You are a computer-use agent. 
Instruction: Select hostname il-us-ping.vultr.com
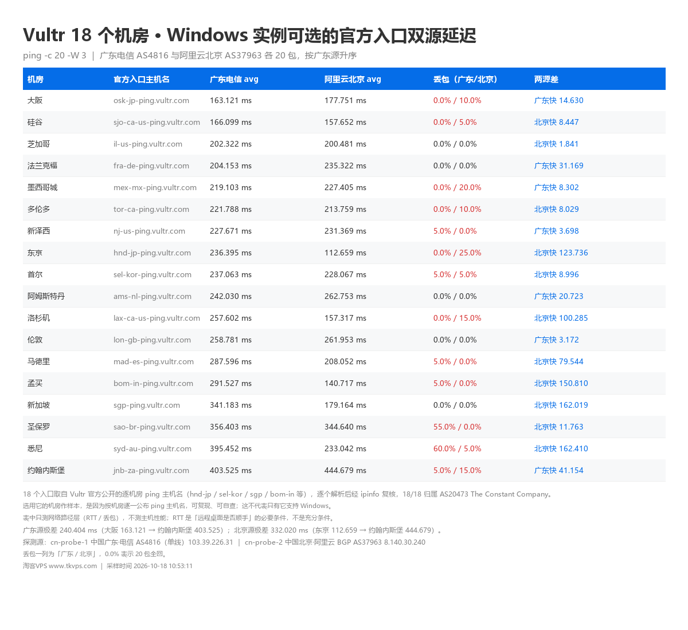tap(148, 144)
